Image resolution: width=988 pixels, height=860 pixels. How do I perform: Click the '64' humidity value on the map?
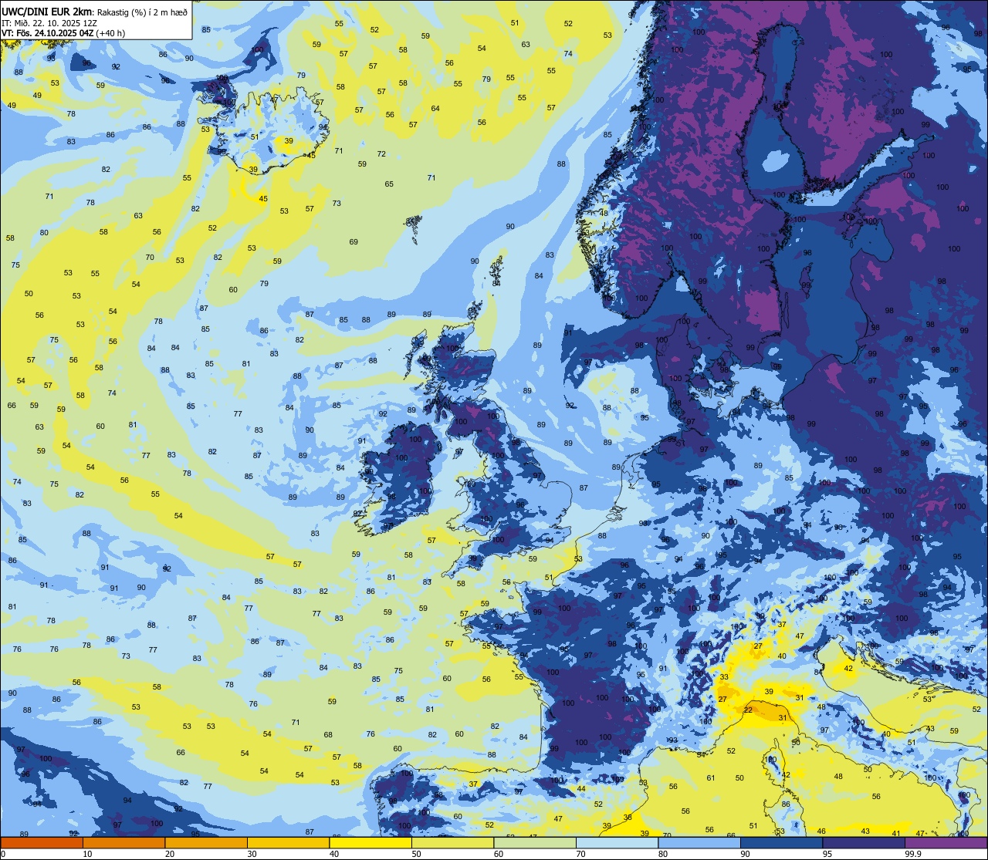(x=435, y=108)
